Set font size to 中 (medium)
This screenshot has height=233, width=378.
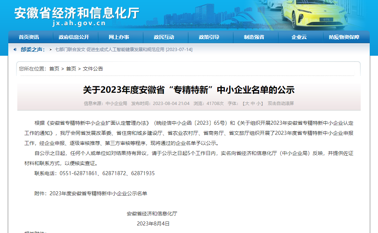click(253, 104)
